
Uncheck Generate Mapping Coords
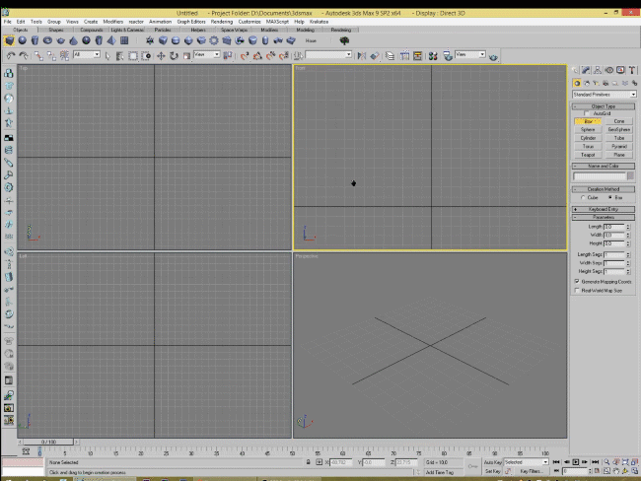[x=577, y=280]
